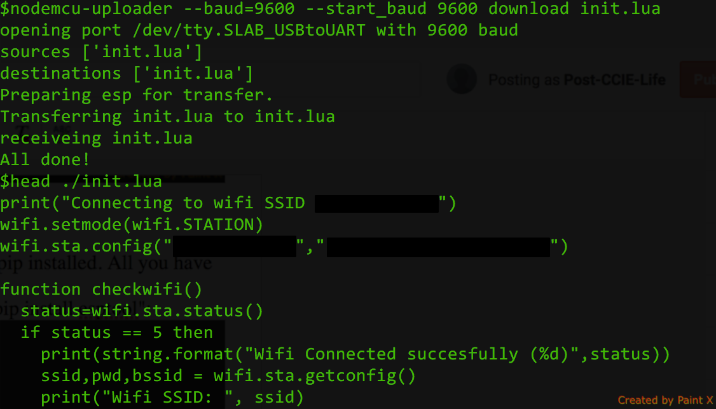Click the nodemcu-uploader command line
Screen dimensions: 716x409
pos(330,9)
